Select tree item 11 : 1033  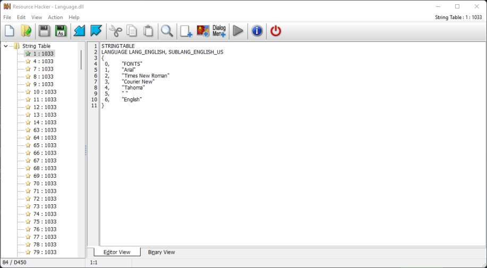(x=45, y=100)
